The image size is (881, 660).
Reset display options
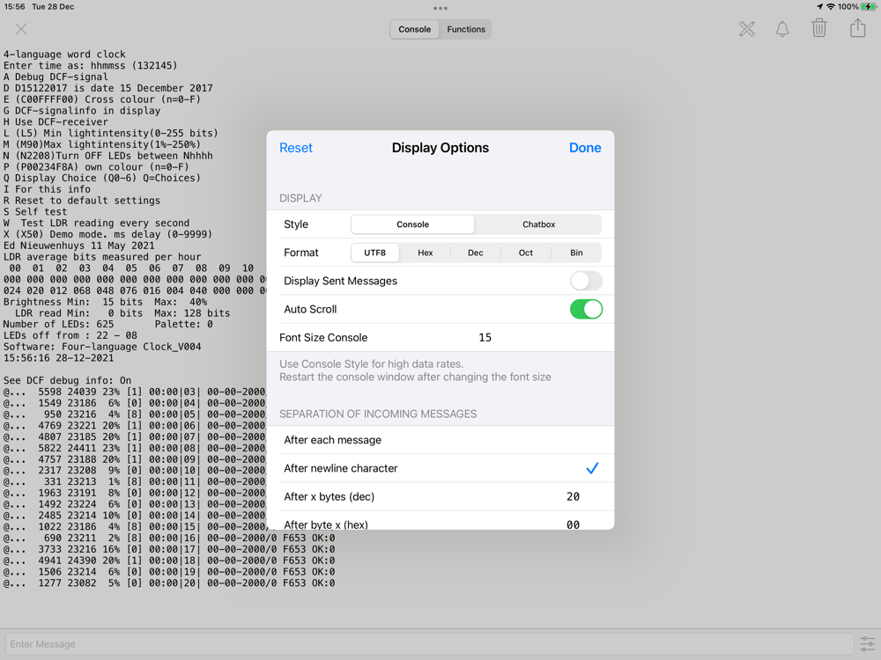(295, 148)
